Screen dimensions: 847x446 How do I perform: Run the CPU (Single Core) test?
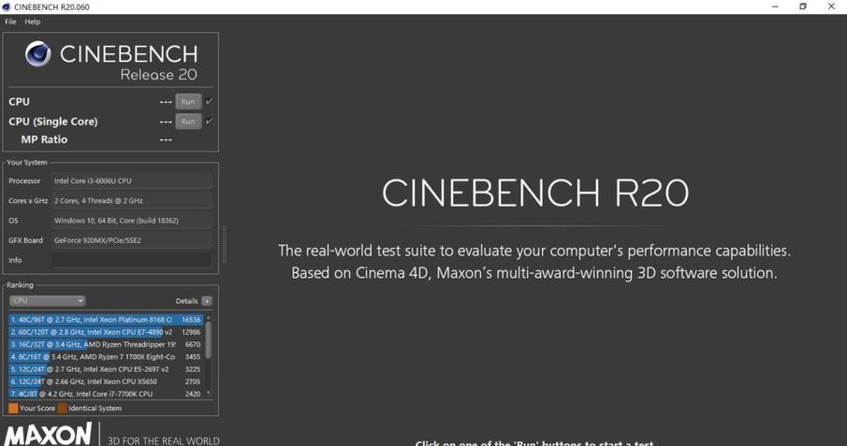(188, 122)
